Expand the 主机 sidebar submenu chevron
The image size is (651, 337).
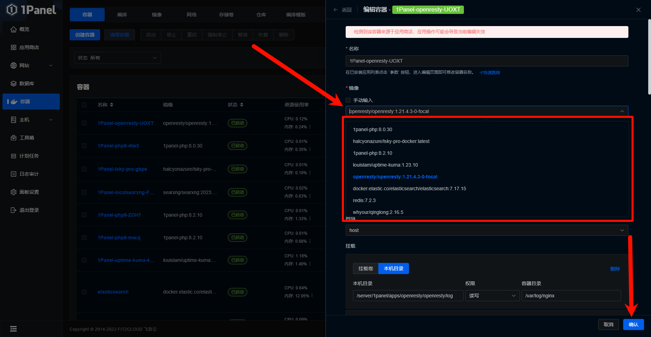tap(51, 120)
